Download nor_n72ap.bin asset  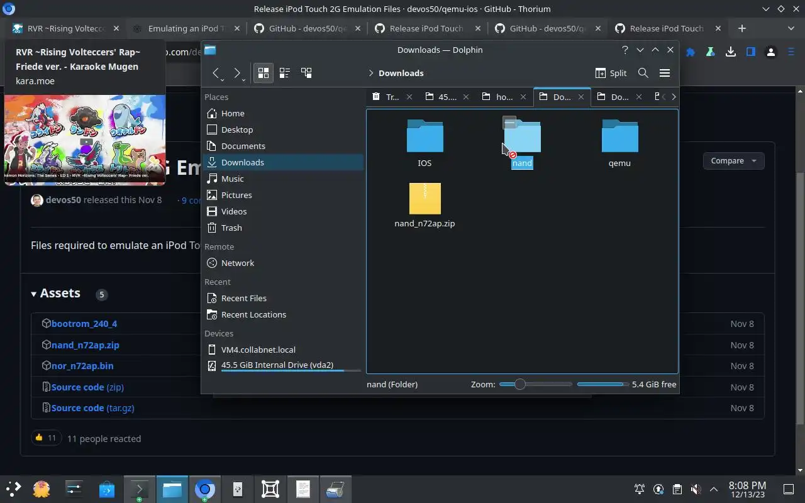[82, 366]
